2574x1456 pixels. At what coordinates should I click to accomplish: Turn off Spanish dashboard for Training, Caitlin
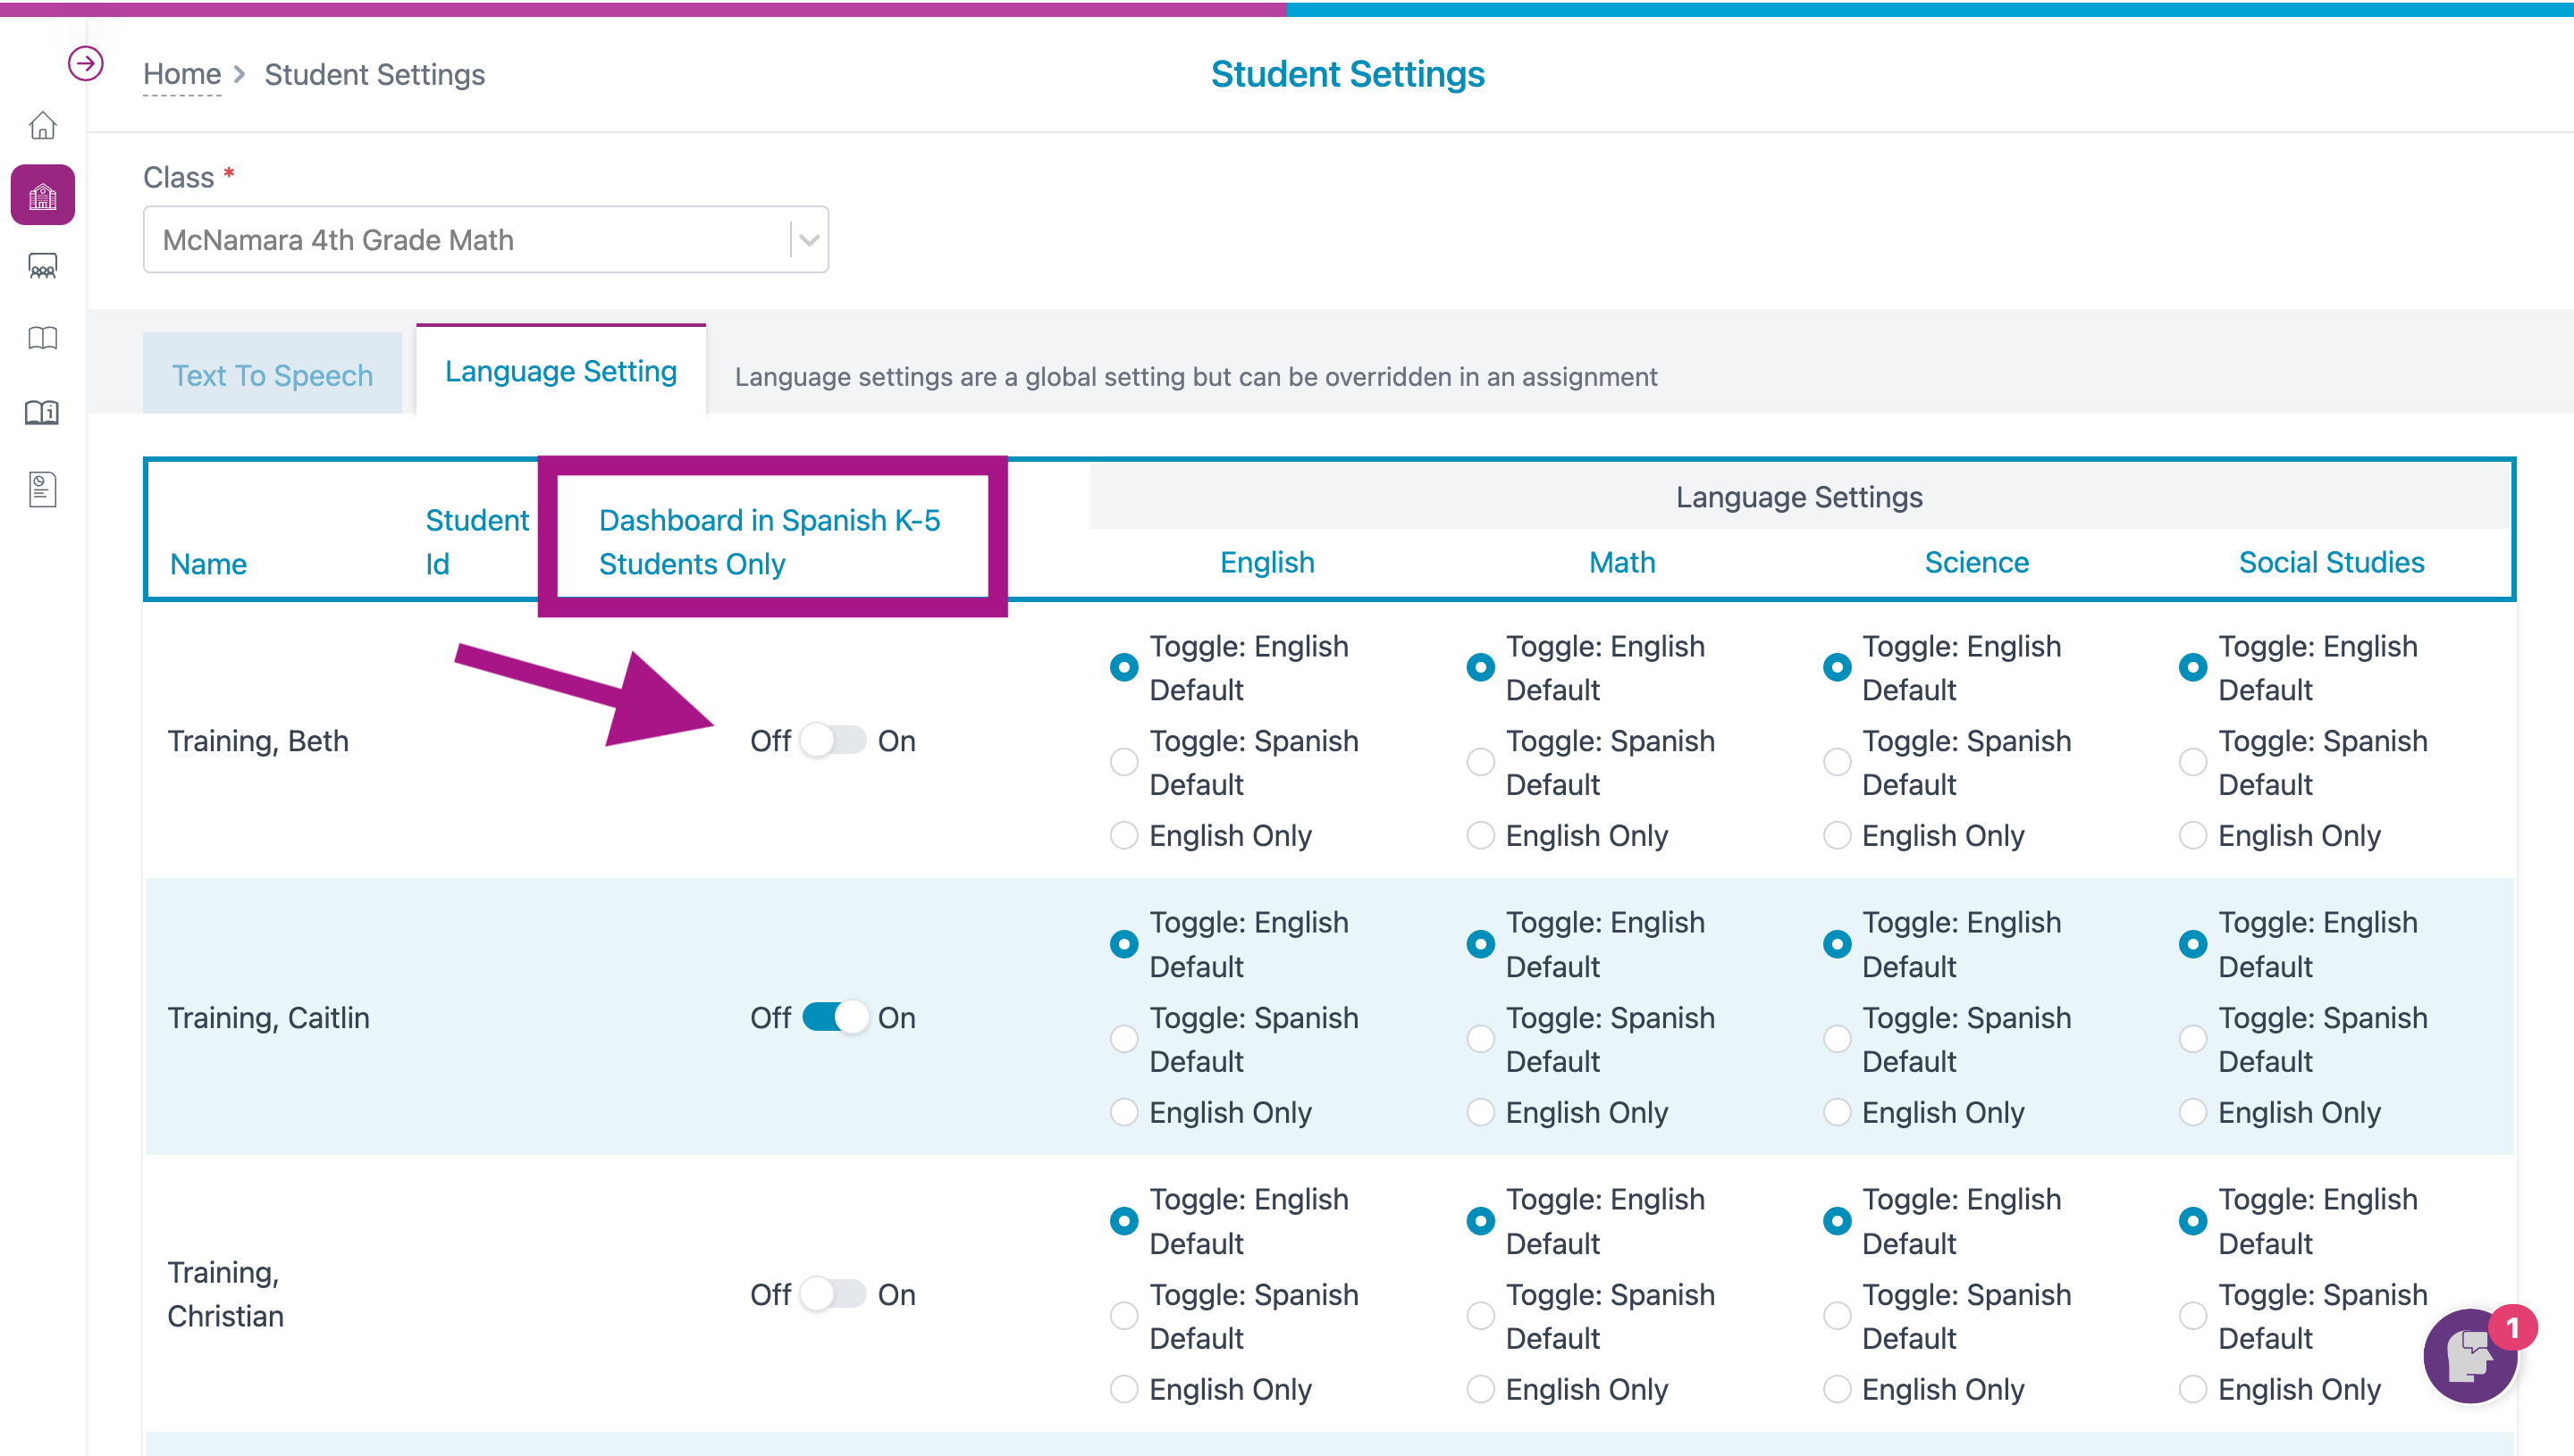click(832, 1018)
